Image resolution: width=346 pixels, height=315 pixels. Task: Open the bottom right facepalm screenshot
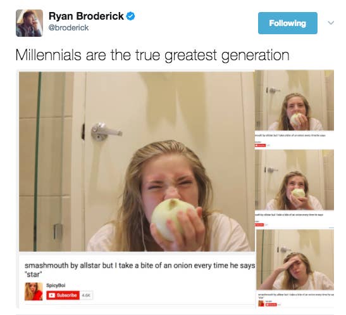coord(295,259)
